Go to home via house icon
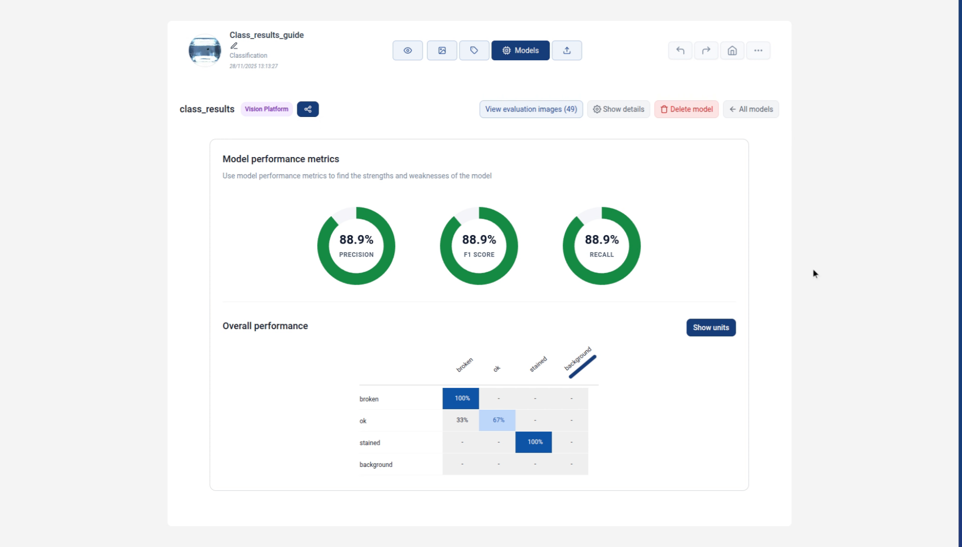Image resolution: width=962 pixels, height=547 pixels. point(732,51)
